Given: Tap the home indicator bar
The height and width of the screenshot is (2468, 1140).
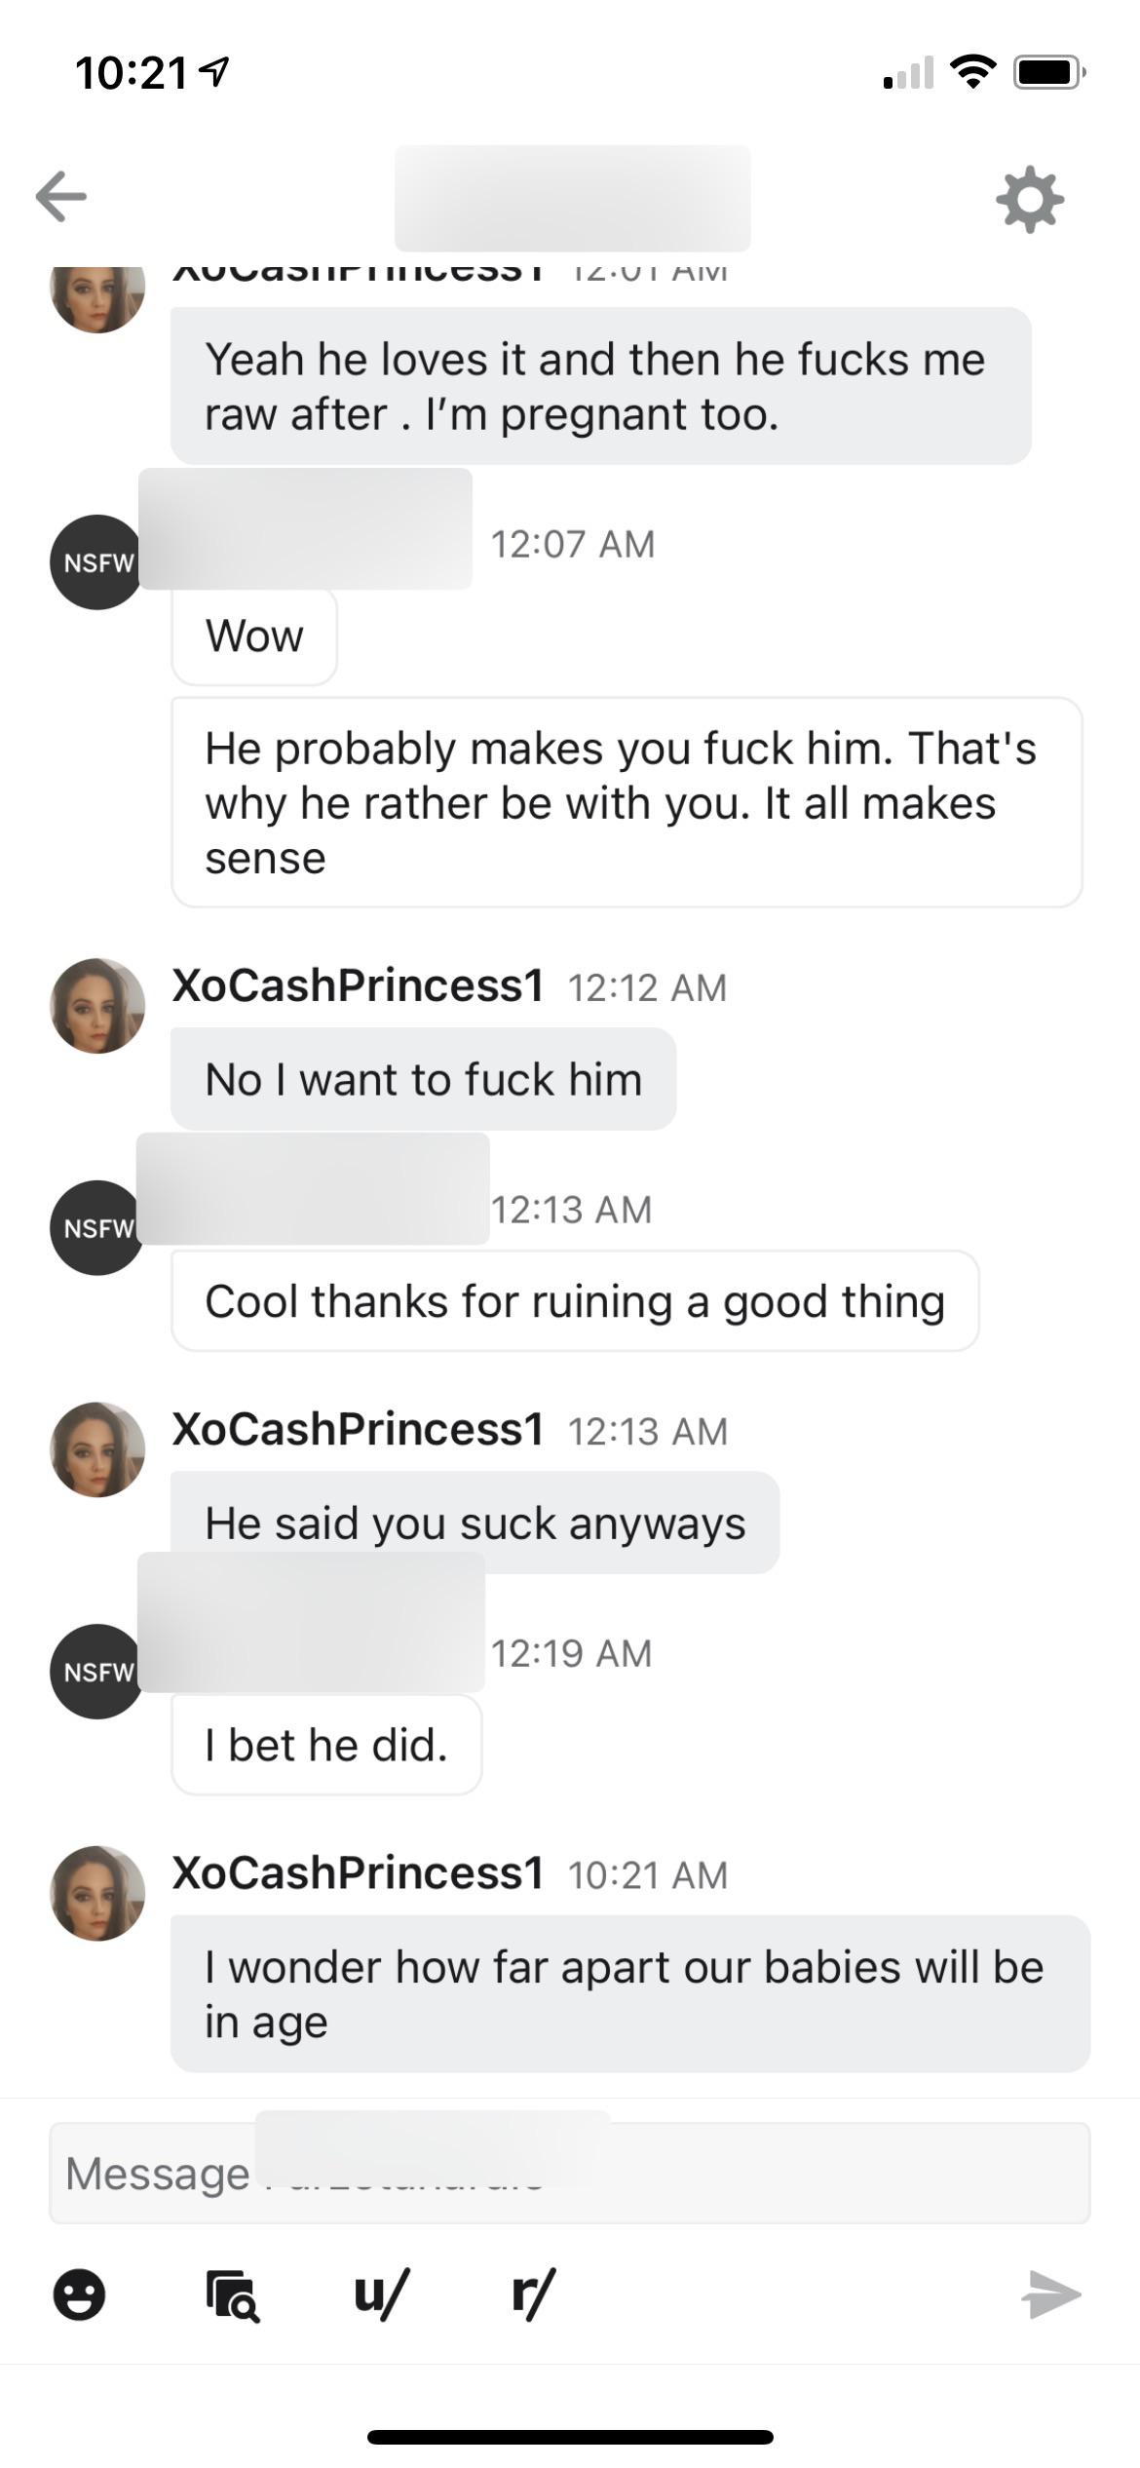Looking at the screenshot, I should point(570,2437).
